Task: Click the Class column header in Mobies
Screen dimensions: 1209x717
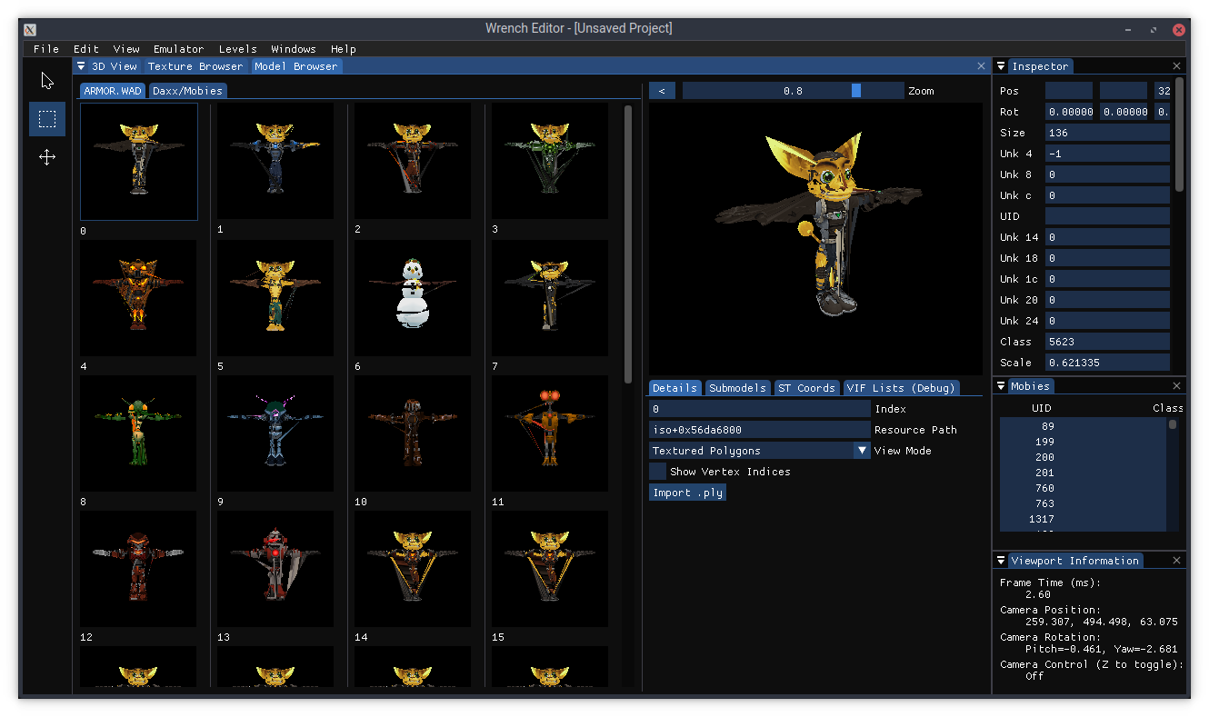Action: pos(1167,408)
